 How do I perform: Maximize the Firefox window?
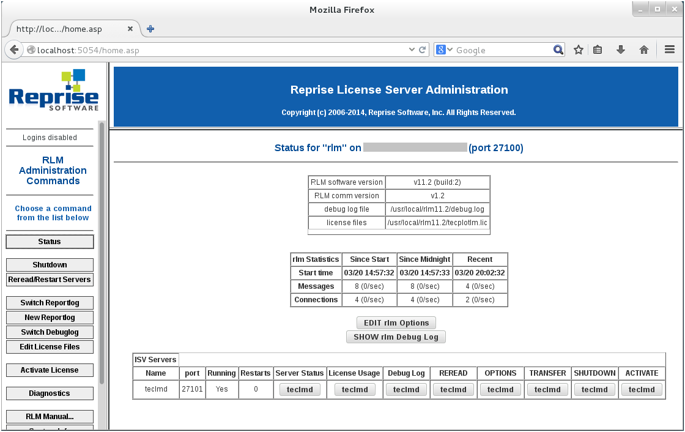(x=657, y=10)
